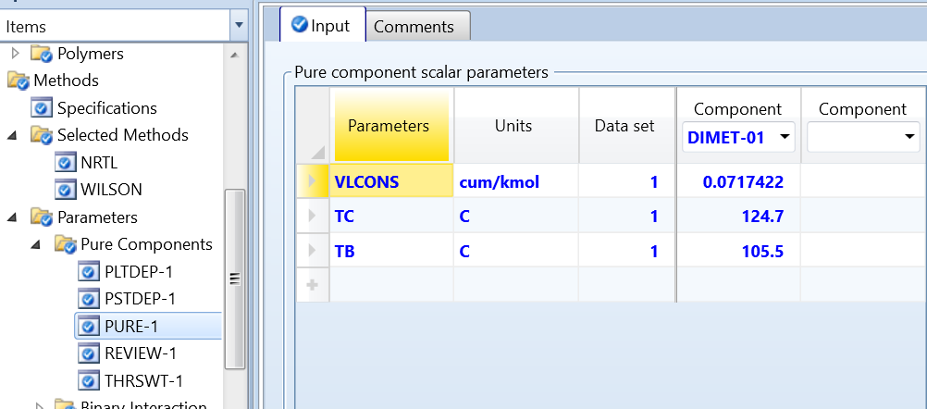Expand the Polymers folder
Viewport: 927px width, 409px height.
pos(16,54)
